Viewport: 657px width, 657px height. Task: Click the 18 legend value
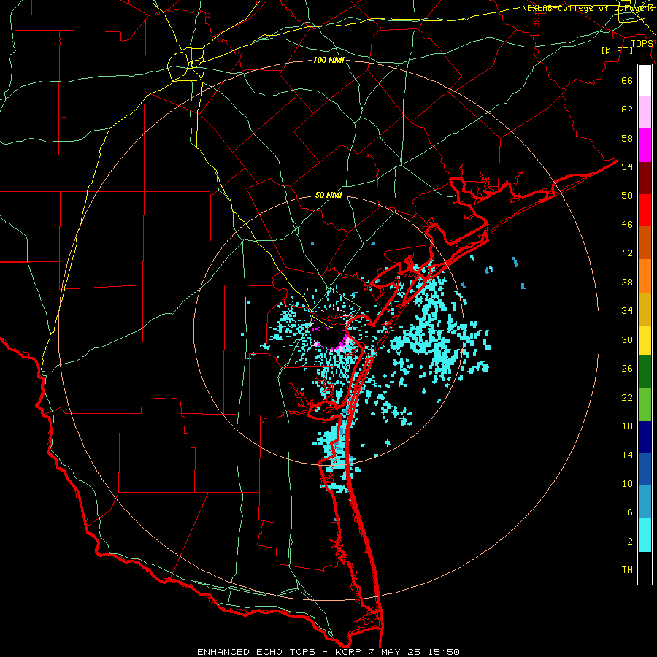[x=627, y=426]
